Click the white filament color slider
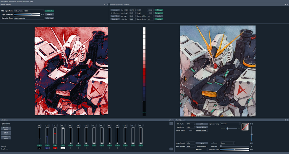Image resolution: width=289 pixels, height=154 pixels. pos(63,136)
